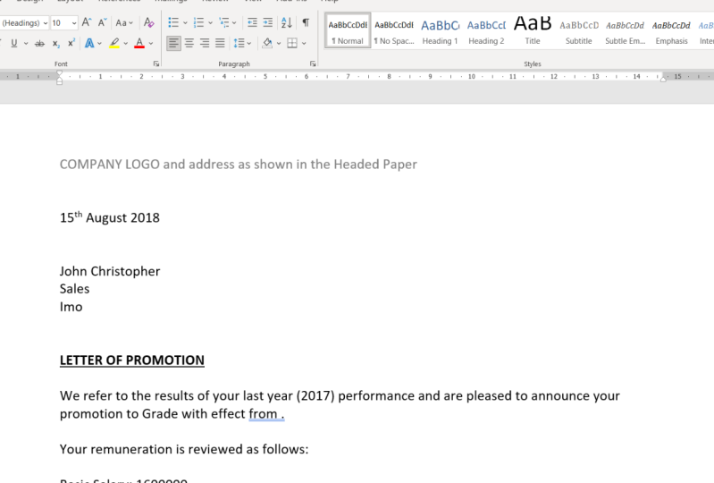
Task: Expand the font color dropdown arrow
Action: (x=151, y=43)
